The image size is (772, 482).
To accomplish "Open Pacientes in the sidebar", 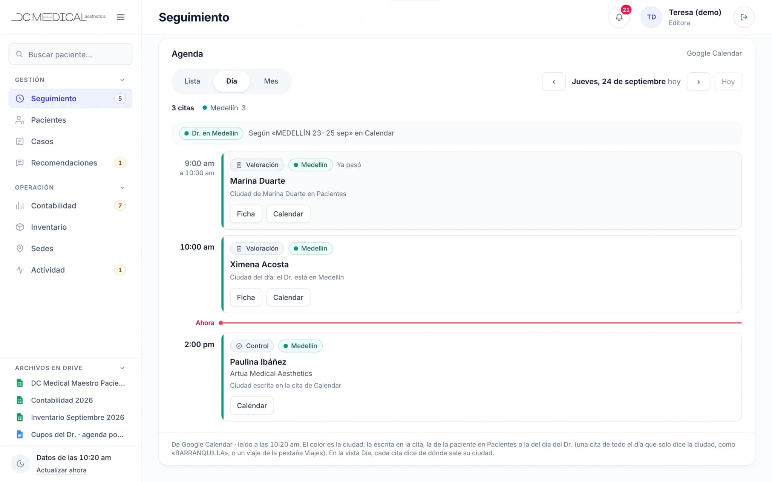I will (70, 120).
